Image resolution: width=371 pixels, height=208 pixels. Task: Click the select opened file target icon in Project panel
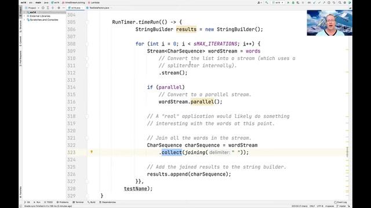[x=43, y=8]
